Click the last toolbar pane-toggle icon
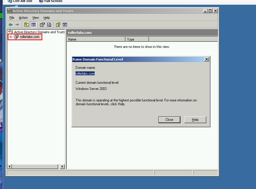The width and height of the screenshot is (256, 189). pyautogui.click(x=65, y=25)
